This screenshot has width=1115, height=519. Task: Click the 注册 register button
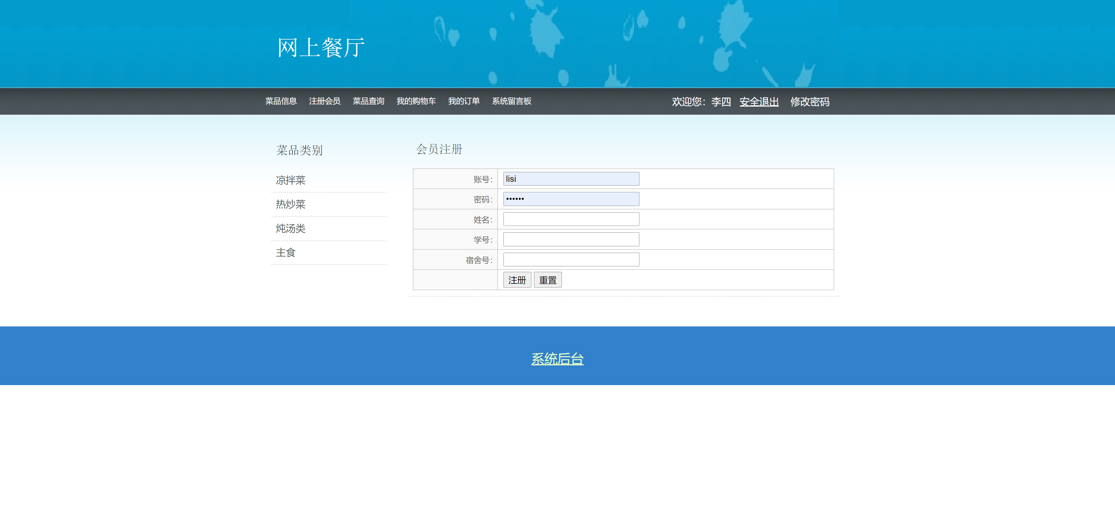(517, 280)
